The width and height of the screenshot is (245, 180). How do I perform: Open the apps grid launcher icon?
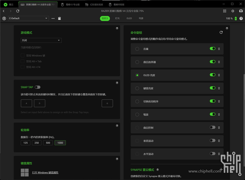[224, 11]
